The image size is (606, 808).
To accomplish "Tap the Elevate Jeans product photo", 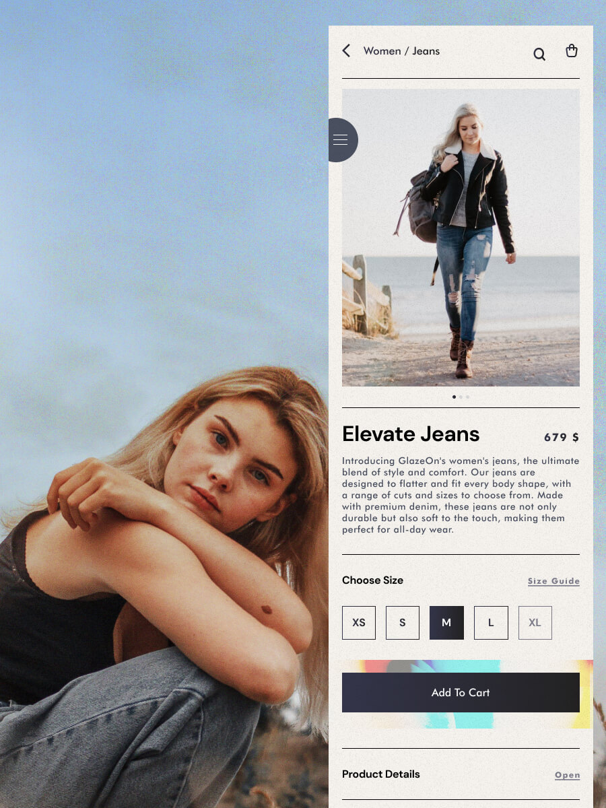I will click(461, 237).
